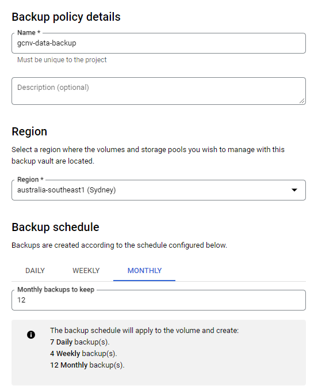Click the '4 Weekly backup(s)' summary line
Image resolution: width=318 pixels, height=386 pixels.
coord(83,354)
